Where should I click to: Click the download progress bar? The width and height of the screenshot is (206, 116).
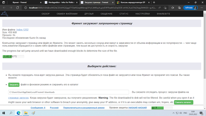click(x=13, y=57)
